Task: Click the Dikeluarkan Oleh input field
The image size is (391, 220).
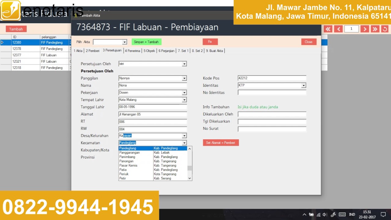Action: 272,114
